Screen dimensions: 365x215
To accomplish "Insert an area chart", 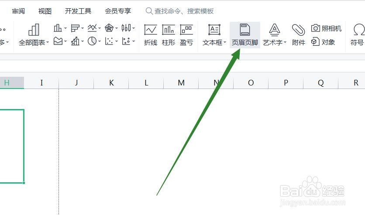I will [x=58, y=41].
